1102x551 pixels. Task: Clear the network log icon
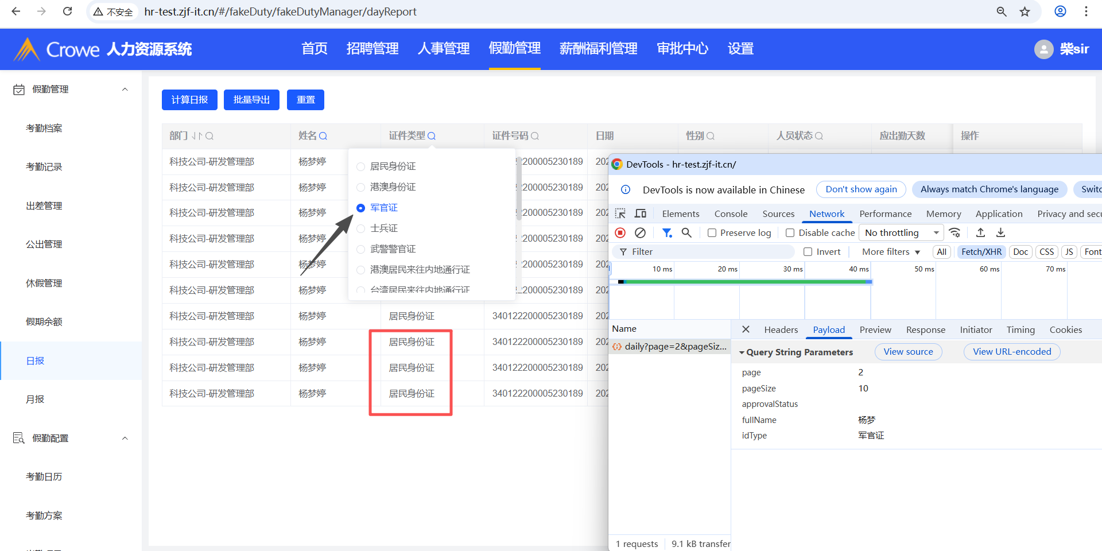[640, 232]
